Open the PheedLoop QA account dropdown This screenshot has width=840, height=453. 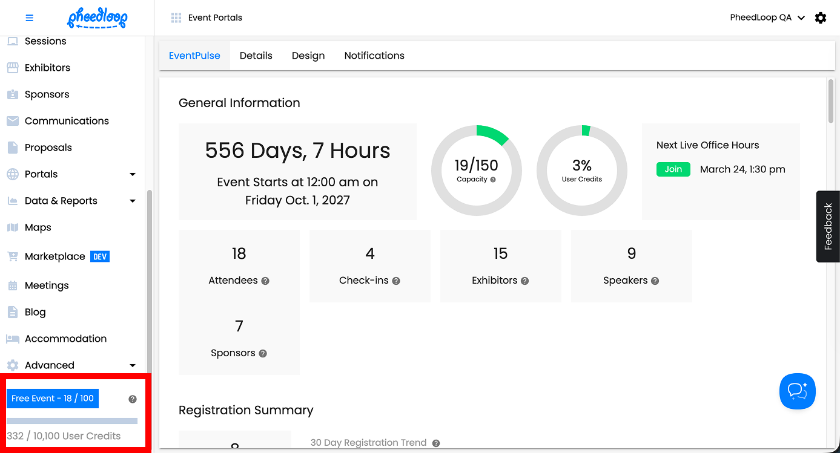(767, 18)
